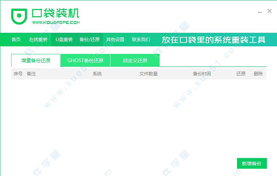Click the 删除 column header
This screenshot has height=176, width=277.
click(258, 74)
